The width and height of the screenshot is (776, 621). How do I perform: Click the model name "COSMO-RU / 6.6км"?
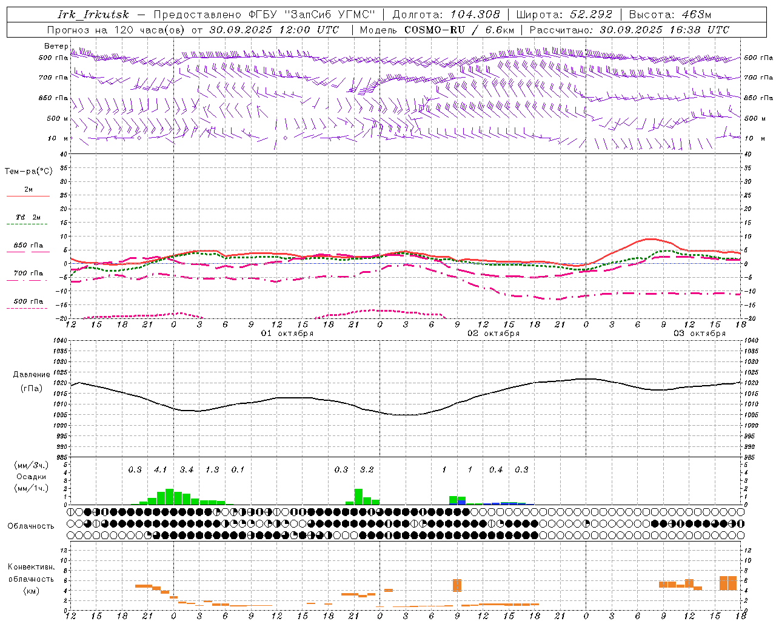point(460,30)
